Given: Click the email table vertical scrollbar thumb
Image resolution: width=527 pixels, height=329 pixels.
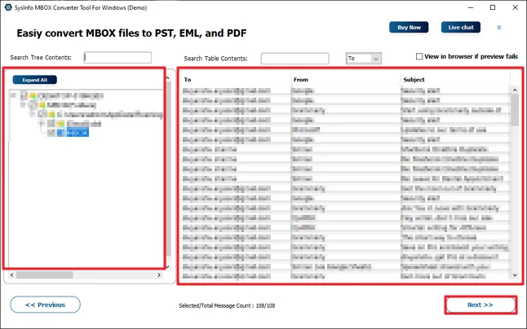Looking at the screenshot, I should (x=515, y=110).
